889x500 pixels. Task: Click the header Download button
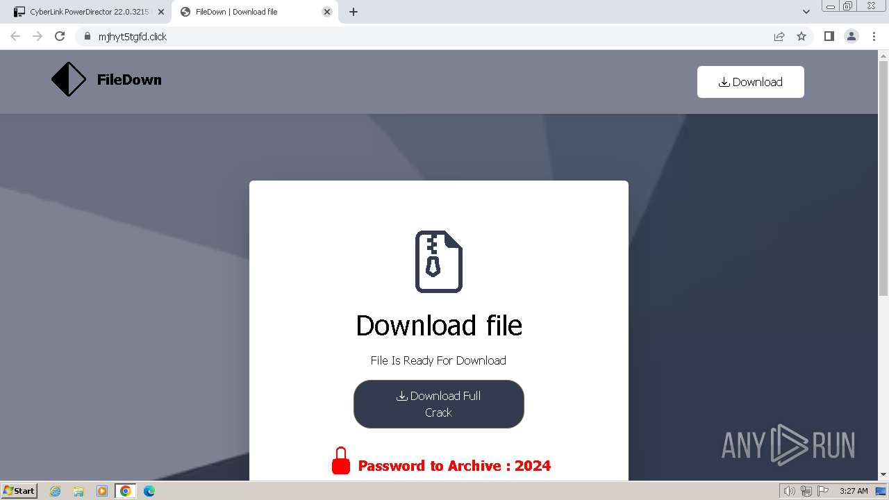pos(751,82)
